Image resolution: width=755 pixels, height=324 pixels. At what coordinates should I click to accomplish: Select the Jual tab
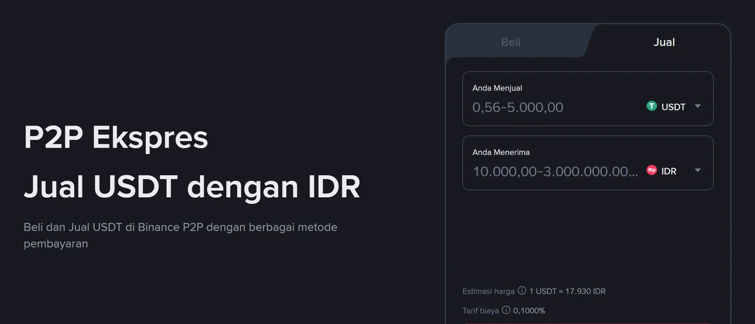[x=664, y=43]
